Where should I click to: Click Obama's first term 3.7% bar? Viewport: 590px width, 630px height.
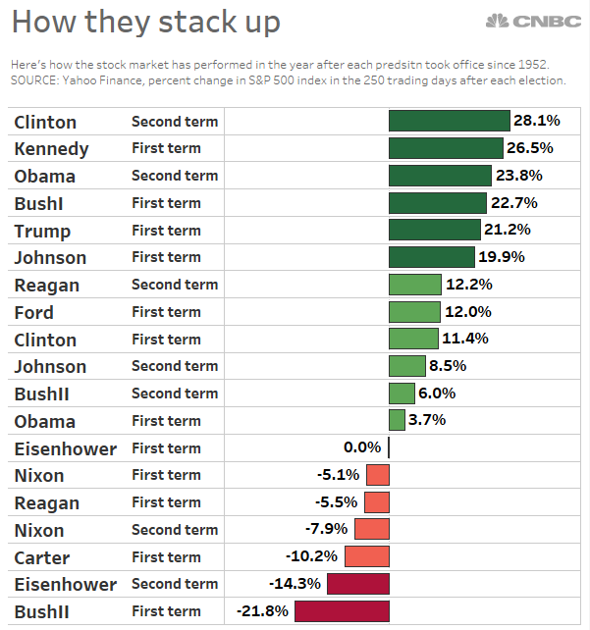(397, 420)
